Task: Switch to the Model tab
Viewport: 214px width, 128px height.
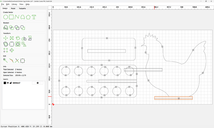Action: coord(13,8)
